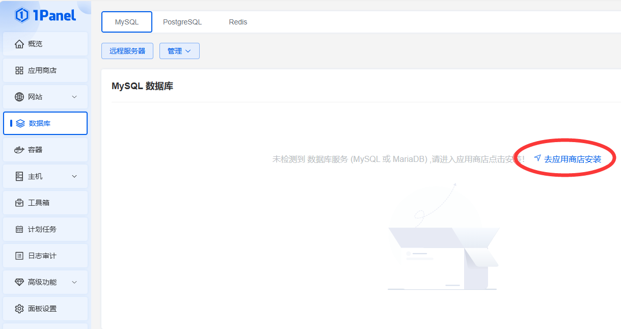This screenshot has height=329, width=621.
Task: Expand the 主机 submenu chevron
Action: [x=74, y=176]
